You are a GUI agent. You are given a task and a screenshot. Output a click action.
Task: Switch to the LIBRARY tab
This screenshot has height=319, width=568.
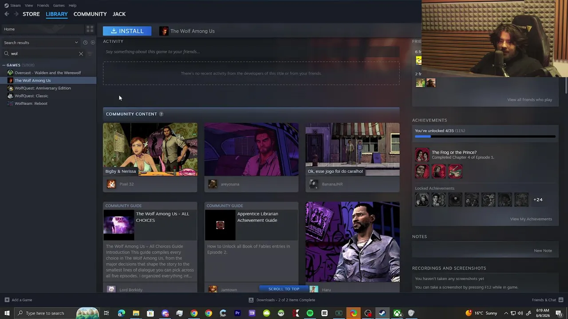tap(57, 14)
